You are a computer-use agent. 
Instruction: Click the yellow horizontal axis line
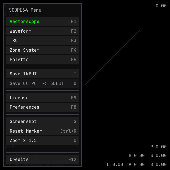[124, 85]
